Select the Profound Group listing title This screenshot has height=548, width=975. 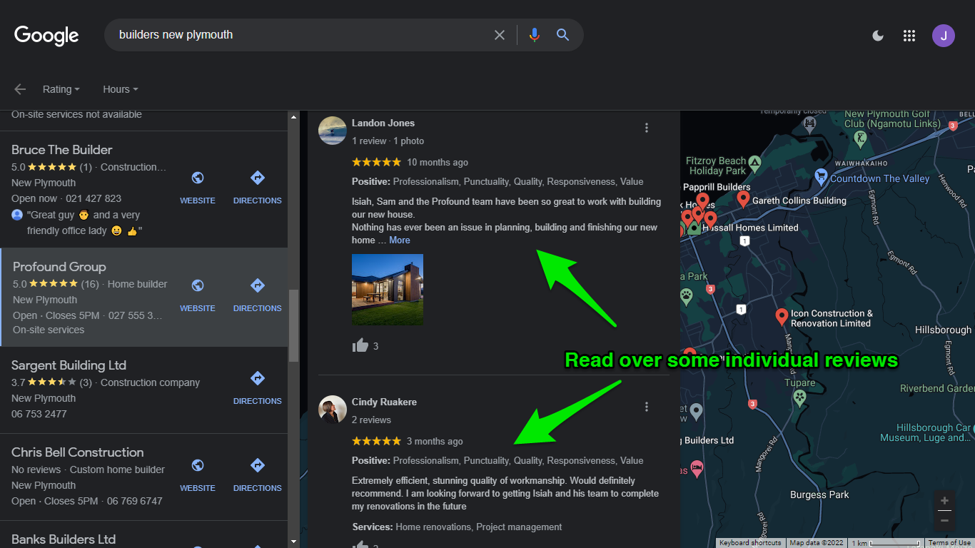(x=59, y=267)
